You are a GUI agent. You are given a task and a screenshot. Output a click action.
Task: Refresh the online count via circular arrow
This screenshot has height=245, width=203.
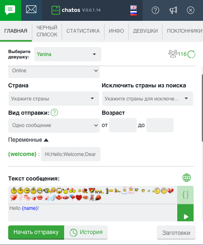192,54
